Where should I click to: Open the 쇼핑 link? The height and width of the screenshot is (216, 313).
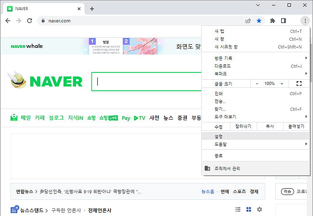coord(91,118)
